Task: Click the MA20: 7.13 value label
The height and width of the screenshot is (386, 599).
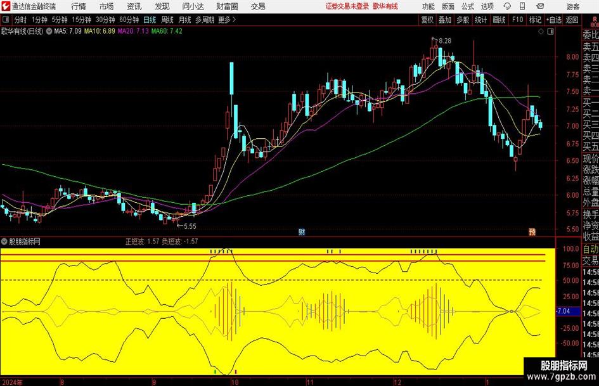Action: point(133,31)
